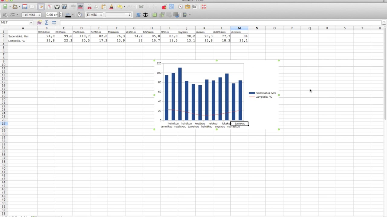Click the tallest bar for maaliskuu
Image resolution: width=387 pixels, height=217 pixels.
point(180,94)
